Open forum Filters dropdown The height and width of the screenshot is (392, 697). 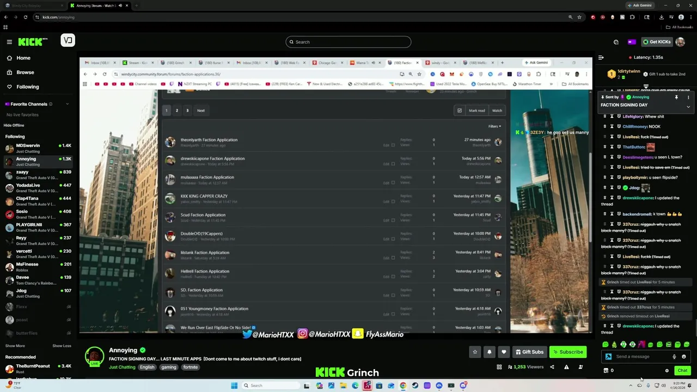point(494,126)
